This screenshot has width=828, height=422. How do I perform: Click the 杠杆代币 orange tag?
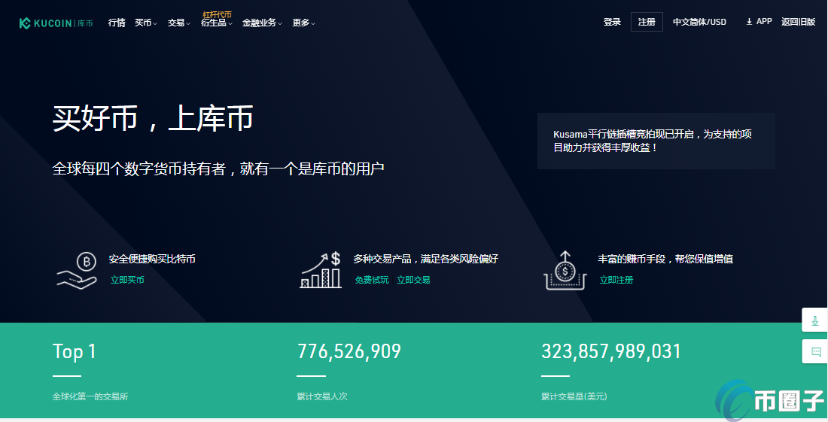tap(217, 14)
